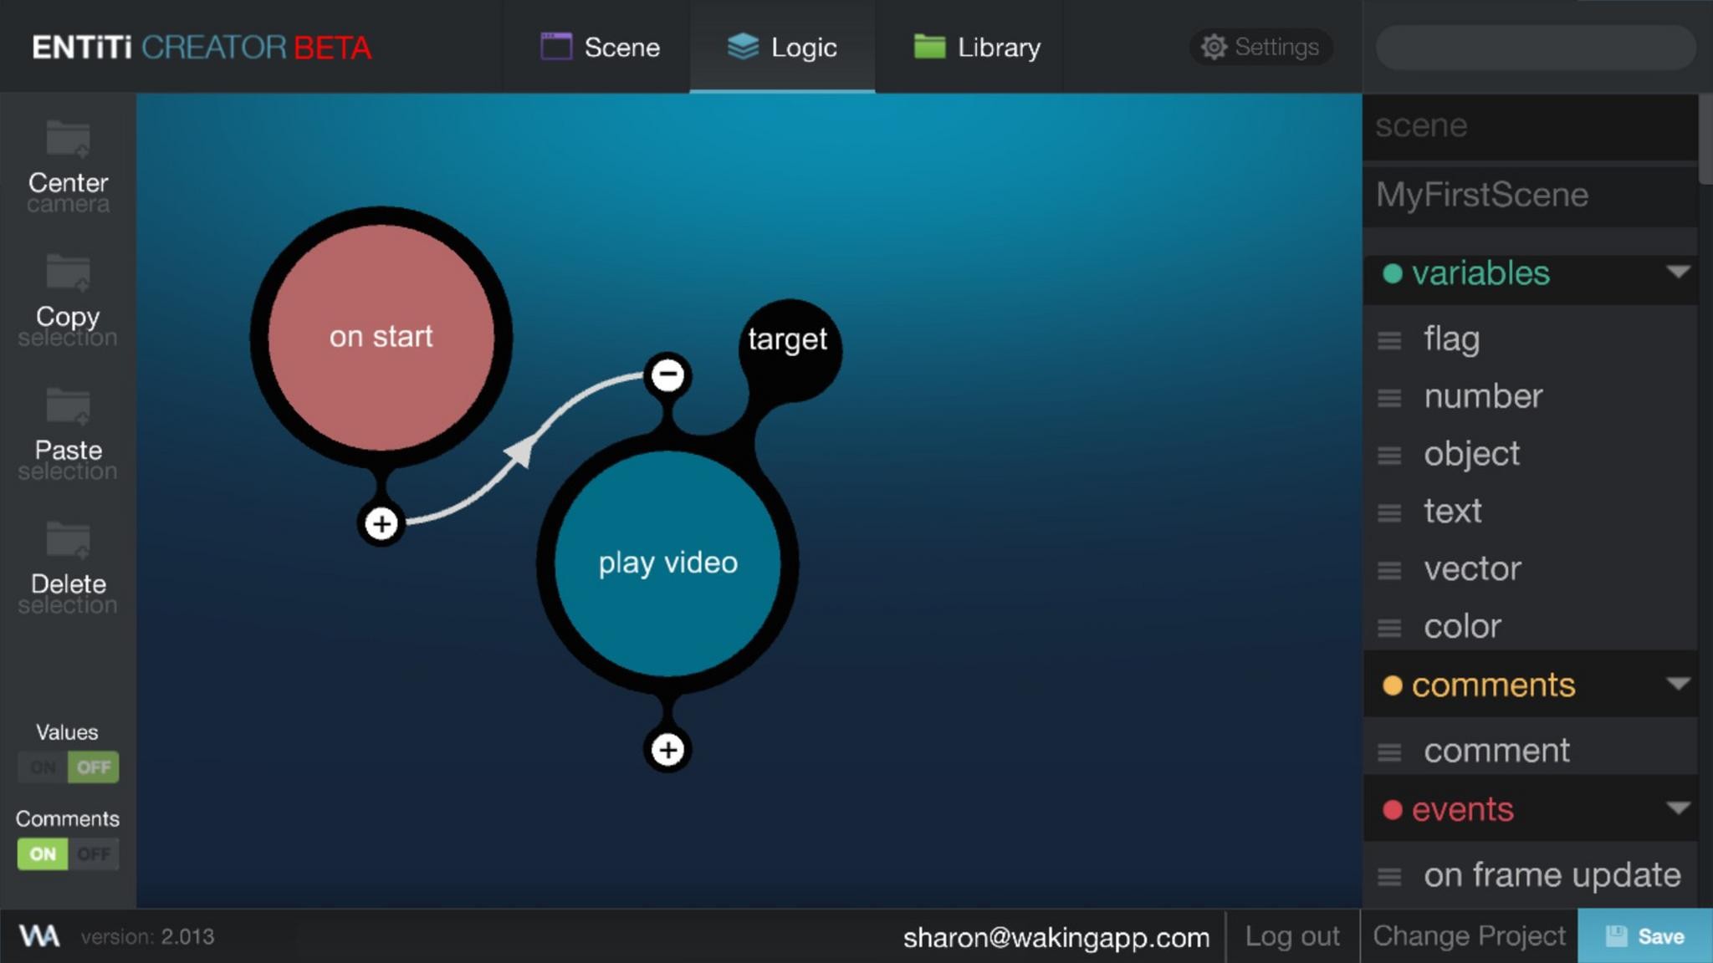The height and width of the screenshot is (963, 1713).
Task: Click the Delete selection label
Action: 68,594
